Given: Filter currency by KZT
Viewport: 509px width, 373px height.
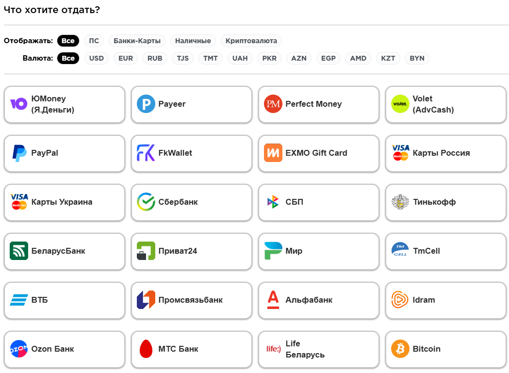Looking at the screenshot, I should pos(388,58).
